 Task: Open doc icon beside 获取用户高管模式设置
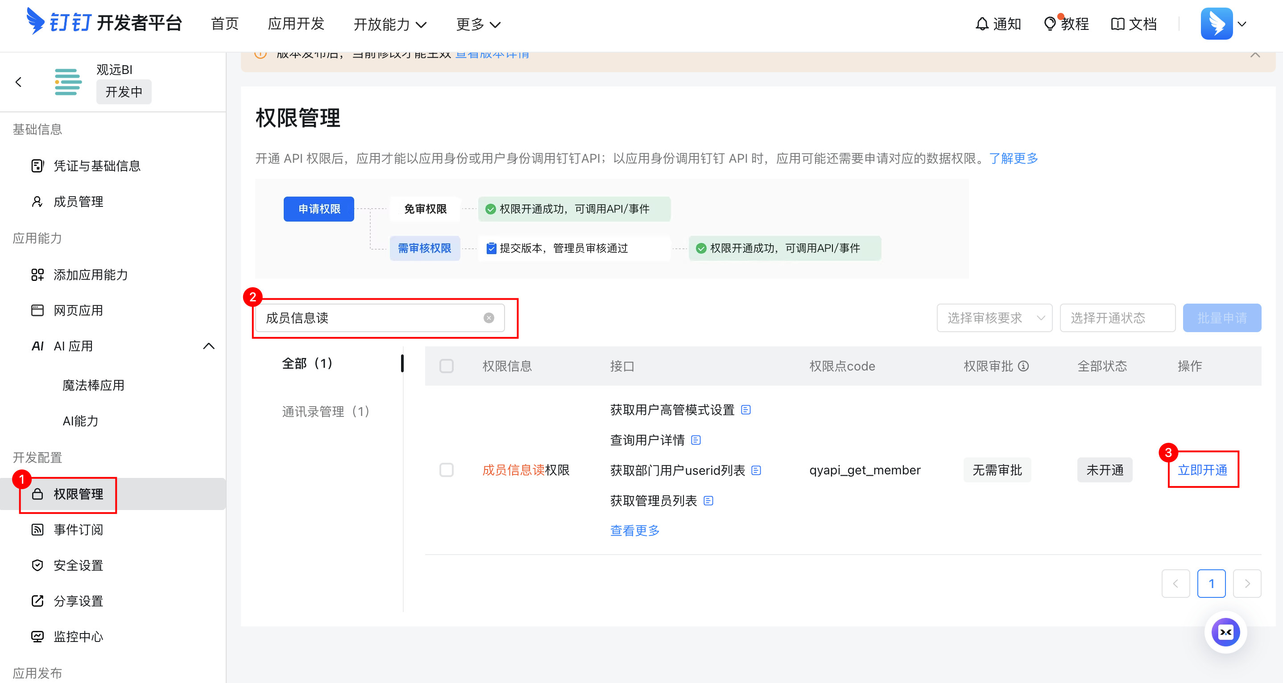745,410
